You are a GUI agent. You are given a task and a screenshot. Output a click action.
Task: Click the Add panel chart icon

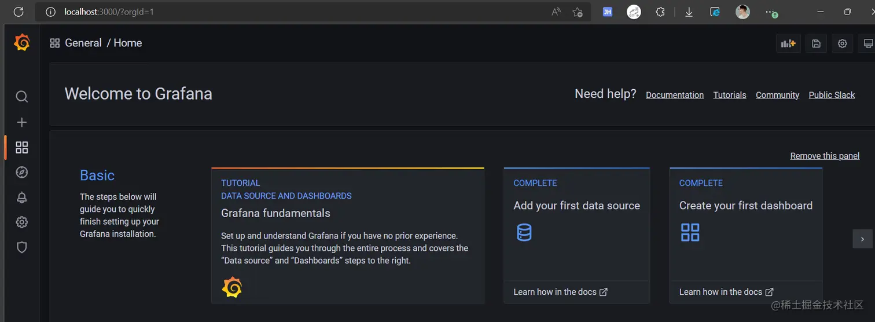[x=788, y=43]
